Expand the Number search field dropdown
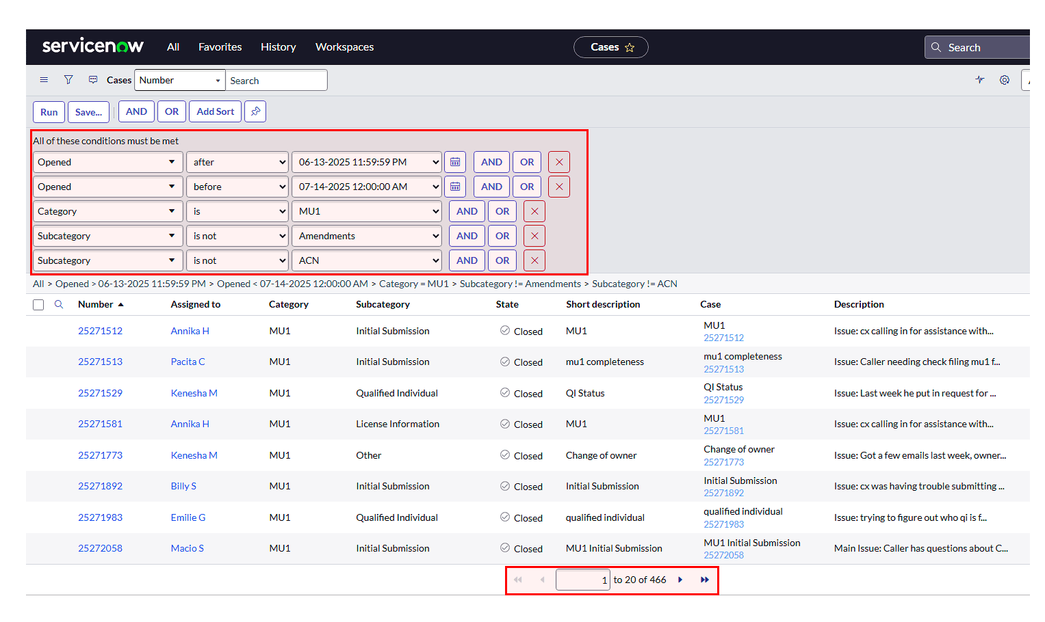 (180, 80)
